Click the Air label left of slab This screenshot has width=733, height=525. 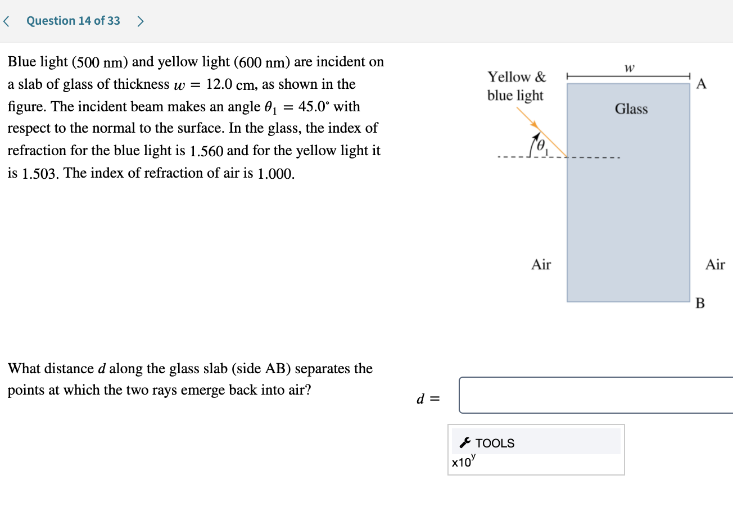(x=541, y=264)
